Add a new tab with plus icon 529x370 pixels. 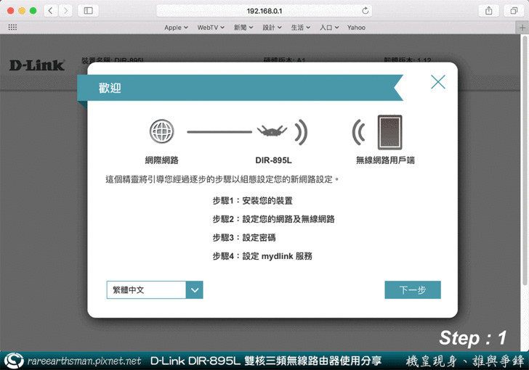(522, 28)
